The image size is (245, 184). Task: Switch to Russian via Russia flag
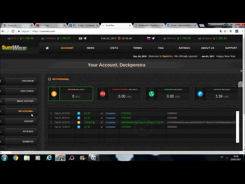coord(149,38)
